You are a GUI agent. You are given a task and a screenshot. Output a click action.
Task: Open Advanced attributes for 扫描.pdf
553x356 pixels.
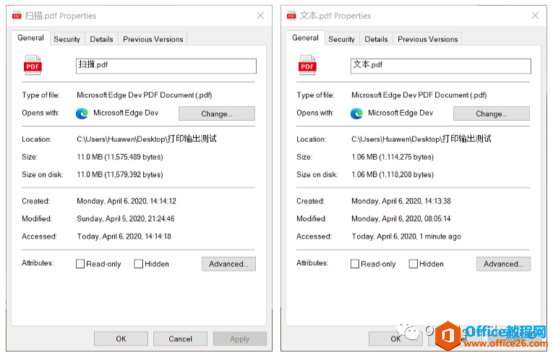coord(228,264)
